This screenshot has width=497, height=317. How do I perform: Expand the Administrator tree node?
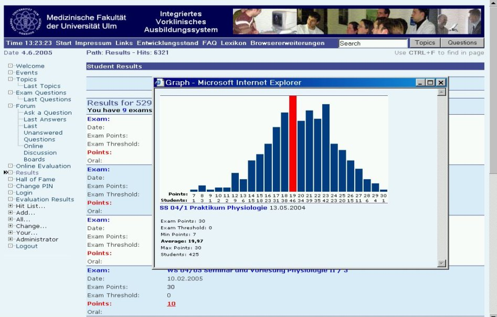(10, 239)
